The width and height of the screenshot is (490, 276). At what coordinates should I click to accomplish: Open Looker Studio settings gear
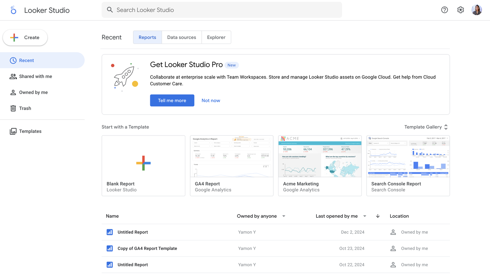(460, 10)
